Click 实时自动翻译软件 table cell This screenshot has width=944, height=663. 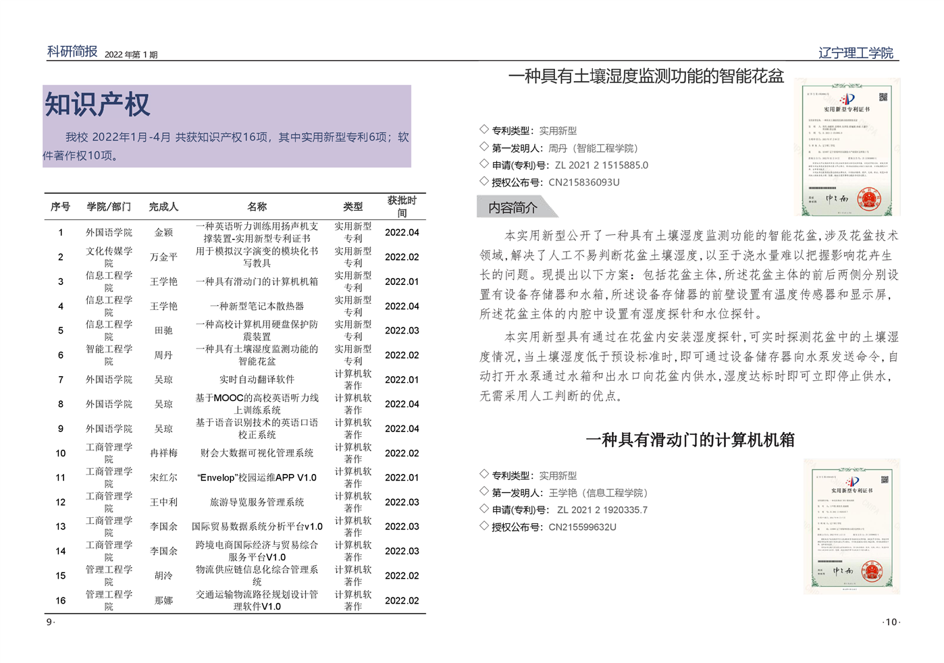(x=257, y=379)
